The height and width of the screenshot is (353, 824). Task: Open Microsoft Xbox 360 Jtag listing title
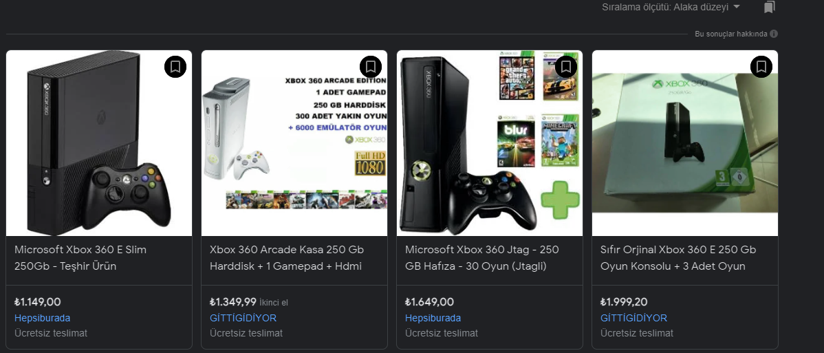pyautogui.click(x=482, y=258)
